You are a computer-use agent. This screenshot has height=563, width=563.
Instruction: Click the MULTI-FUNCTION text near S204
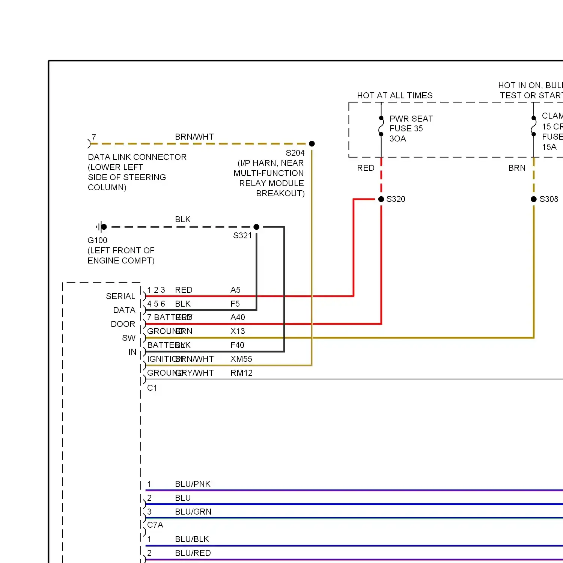[269, 173]
